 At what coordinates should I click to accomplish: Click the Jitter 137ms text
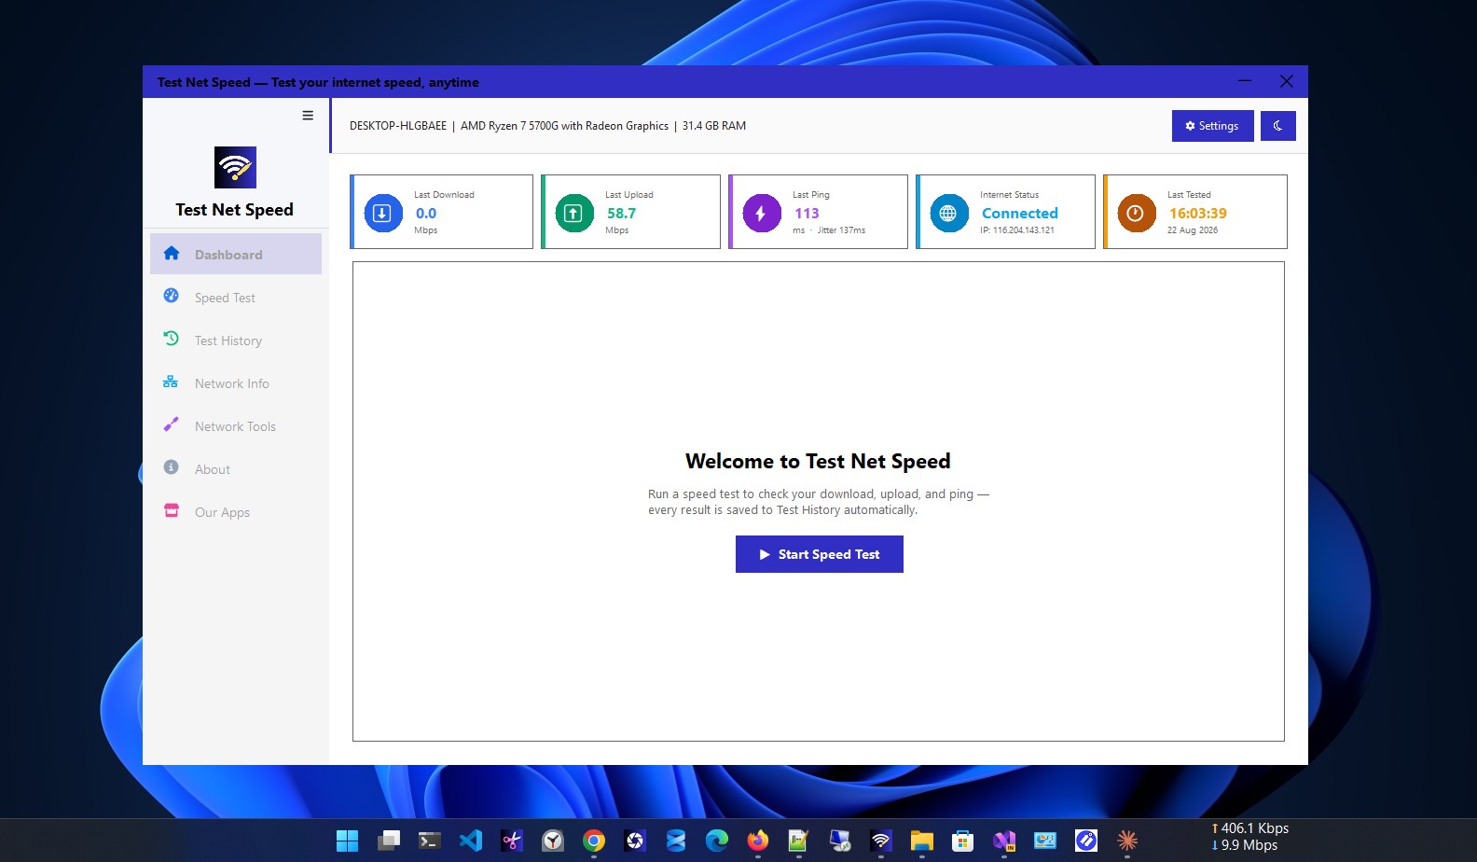click(x=841, y=230)
